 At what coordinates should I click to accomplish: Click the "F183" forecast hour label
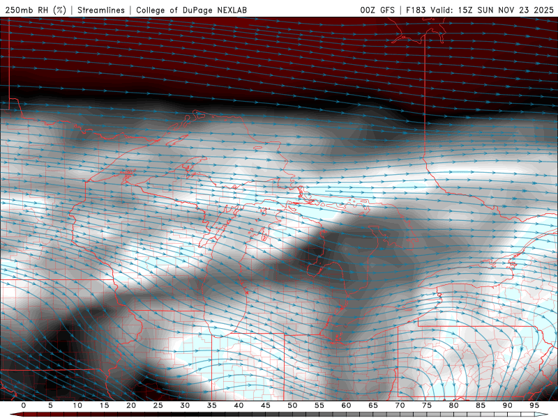(x=416, y=10)
